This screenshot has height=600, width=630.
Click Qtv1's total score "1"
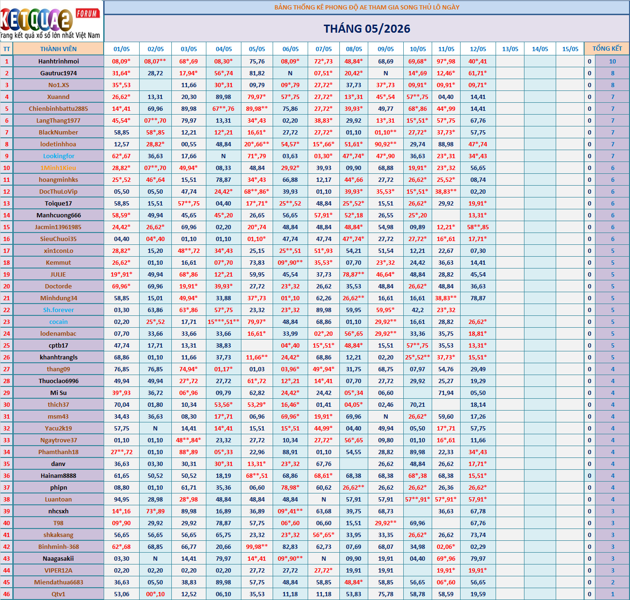tap(612, 594)
